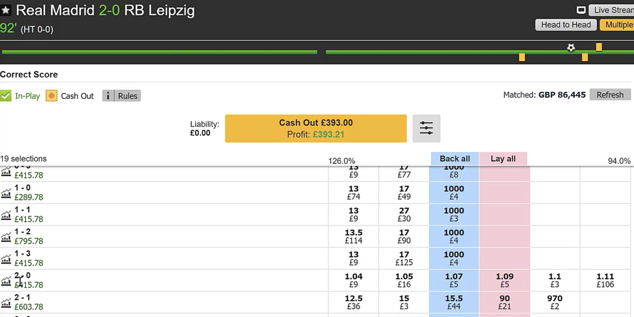Click the gear icon on the match timeline
This screenshot has height=317, width=634.
coord(571,47)
